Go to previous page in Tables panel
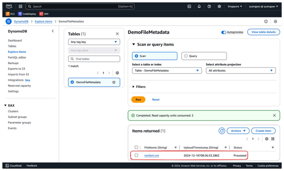The height and width of the screenshot is (171, 284). coord(98,73)
